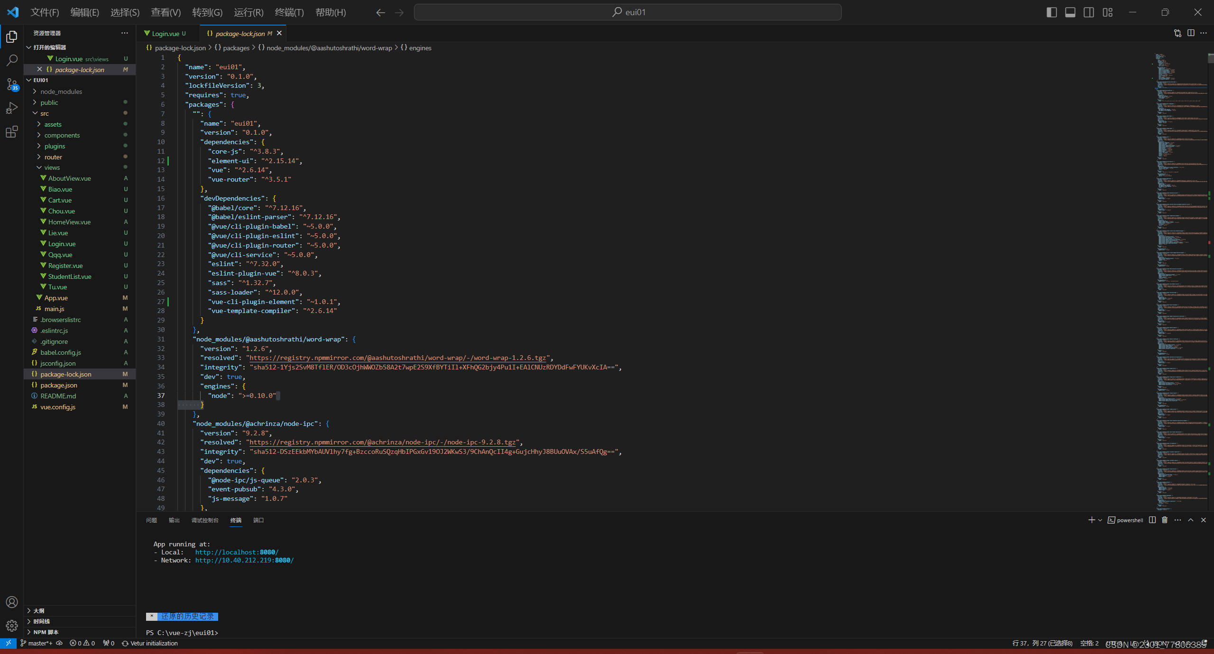The image size is (1214, 654).
Task: Open the Manage settings gear
Action: [x=12, y=626]
